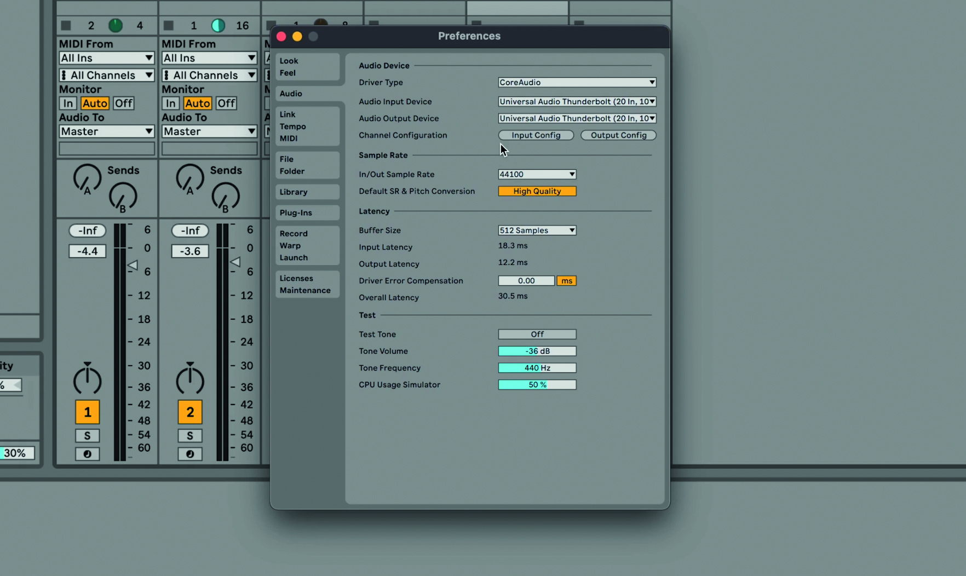
Task: Open the Library preferences tab
Action: coord(307,192)
